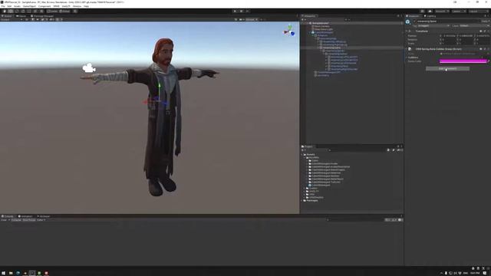Click the Gizmo Color eyedropper icon
This screenshot has height=276, width=491.
pyautogui.click(x=489, y=61)
